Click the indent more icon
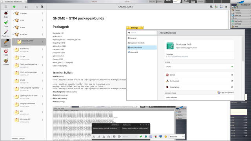This screenshot has height=141, width=251. tap(114, 137)
